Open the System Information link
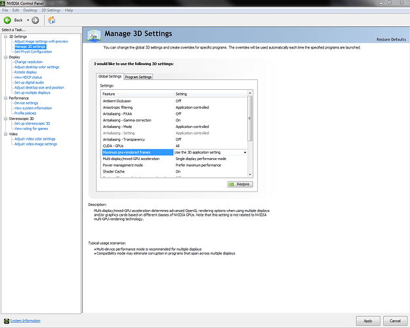 (26, 321)
